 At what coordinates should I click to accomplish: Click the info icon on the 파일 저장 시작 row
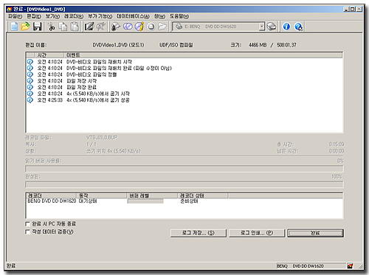tap(30, 81)
